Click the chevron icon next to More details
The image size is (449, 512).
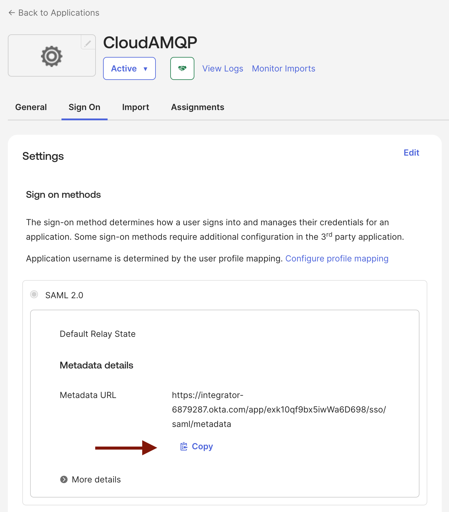pyautogui.click(x=64, y=479)
